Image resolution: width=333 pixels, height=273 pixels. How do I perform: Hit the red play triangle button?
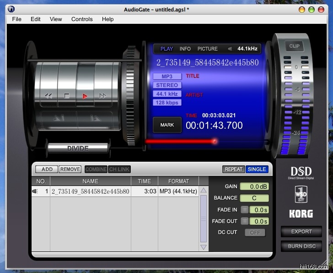[x=85, y=96]
